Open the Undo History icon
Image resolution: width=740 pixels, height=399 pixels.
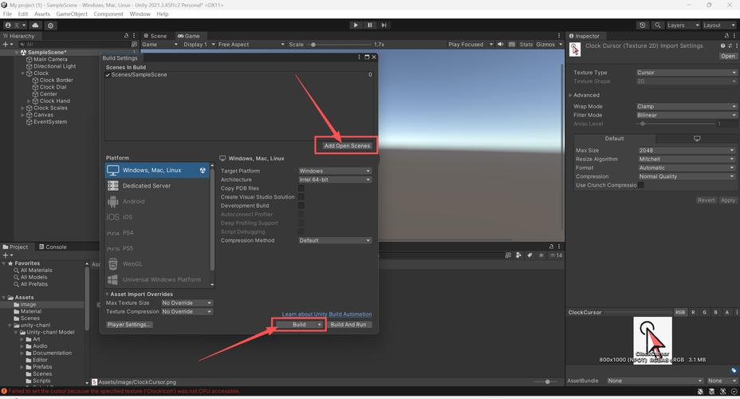[642, 25]
